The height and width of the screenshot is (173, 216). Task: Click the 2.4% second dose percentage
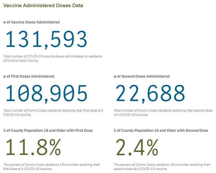pyautogui.click(x=137, y=147)
